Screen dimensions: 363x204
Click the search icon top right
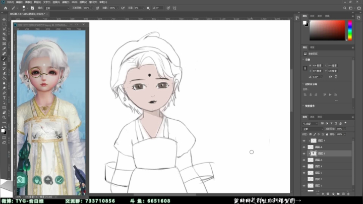point(345,8)
